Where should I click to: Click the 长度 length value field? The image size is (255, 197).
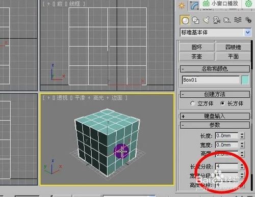(226, 136)
